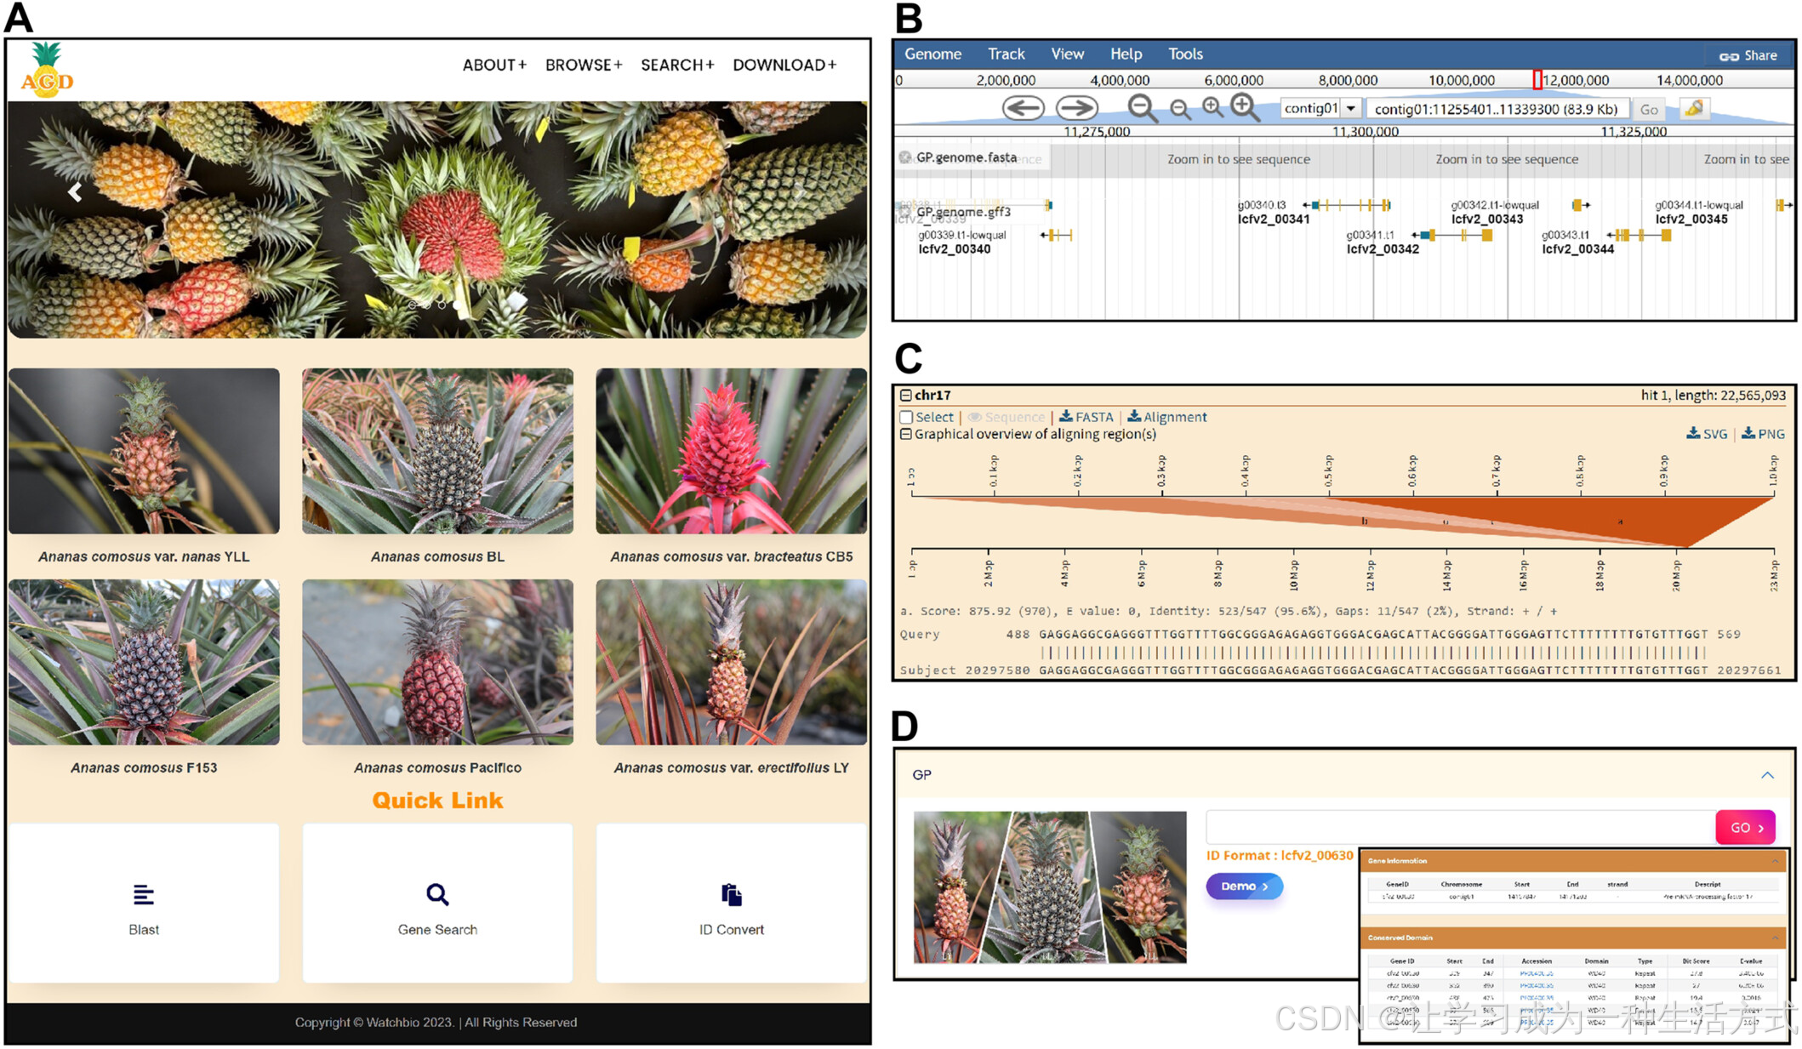Screen dimensions: 1802x1049
Task: Check the Select checkbox for chr17 hit
Action: (x=906, y=417)
